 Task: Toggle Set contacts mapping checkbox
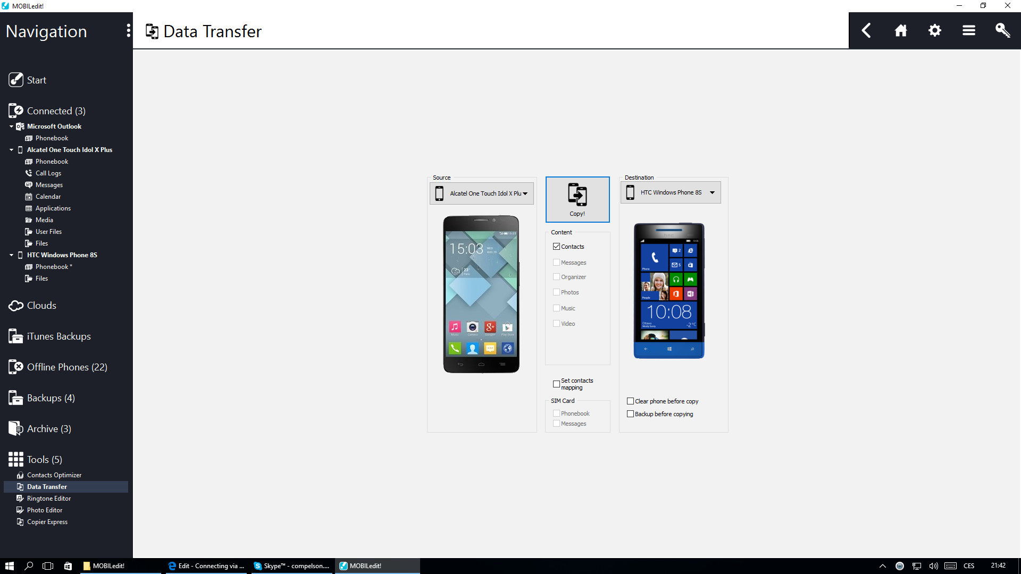[556, 384]
